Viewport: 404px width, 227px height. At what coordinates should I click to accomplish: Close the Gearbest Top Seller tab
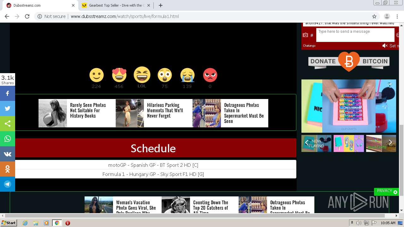[x=149, y=5]
